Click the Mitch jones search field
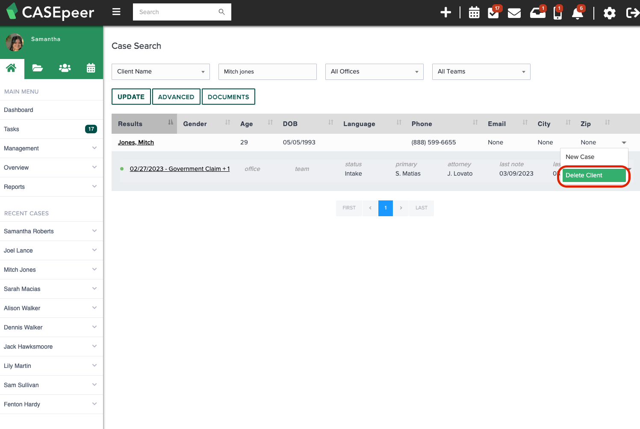Viewport: 640px width, 429px height. click(268, 72)
